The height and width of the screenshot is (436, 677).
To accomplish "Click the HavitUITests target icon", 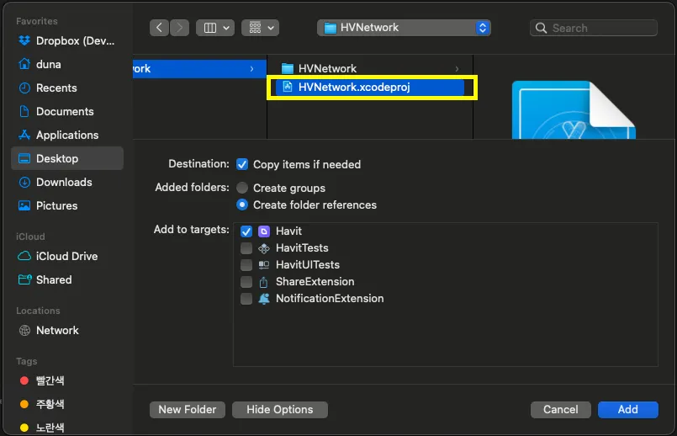I will click(x=264, y=265).
